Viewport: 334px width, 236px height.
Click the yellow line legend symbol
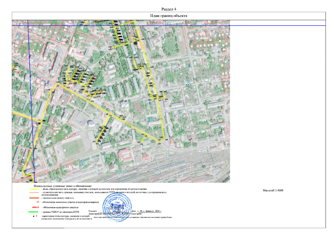click(x=35, y=188)
